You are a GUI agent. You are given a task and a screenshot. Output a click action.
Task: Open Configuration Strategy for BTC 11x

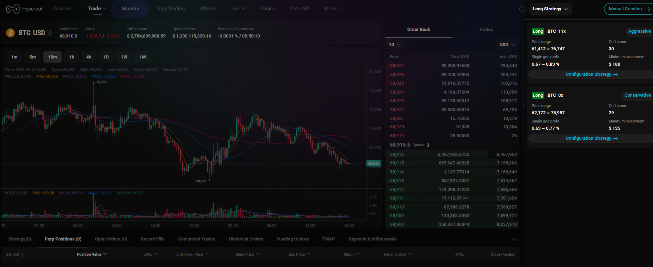click(x=592, y=74)
